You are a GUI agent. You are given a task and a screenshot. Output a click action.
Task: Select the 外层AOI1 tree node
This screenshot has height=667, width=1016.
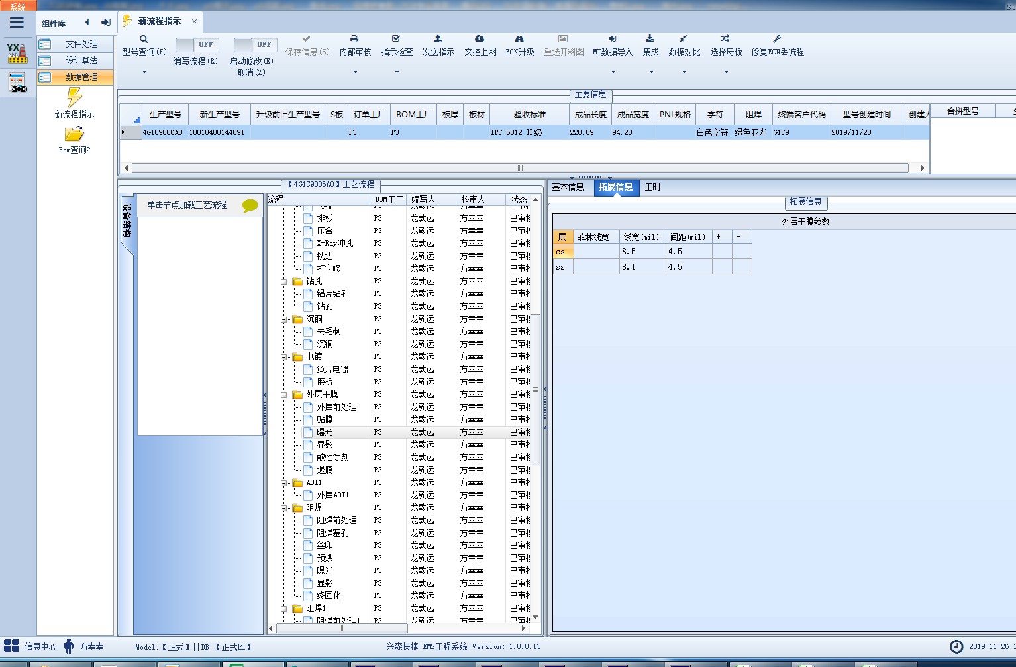tap(332, 495)
